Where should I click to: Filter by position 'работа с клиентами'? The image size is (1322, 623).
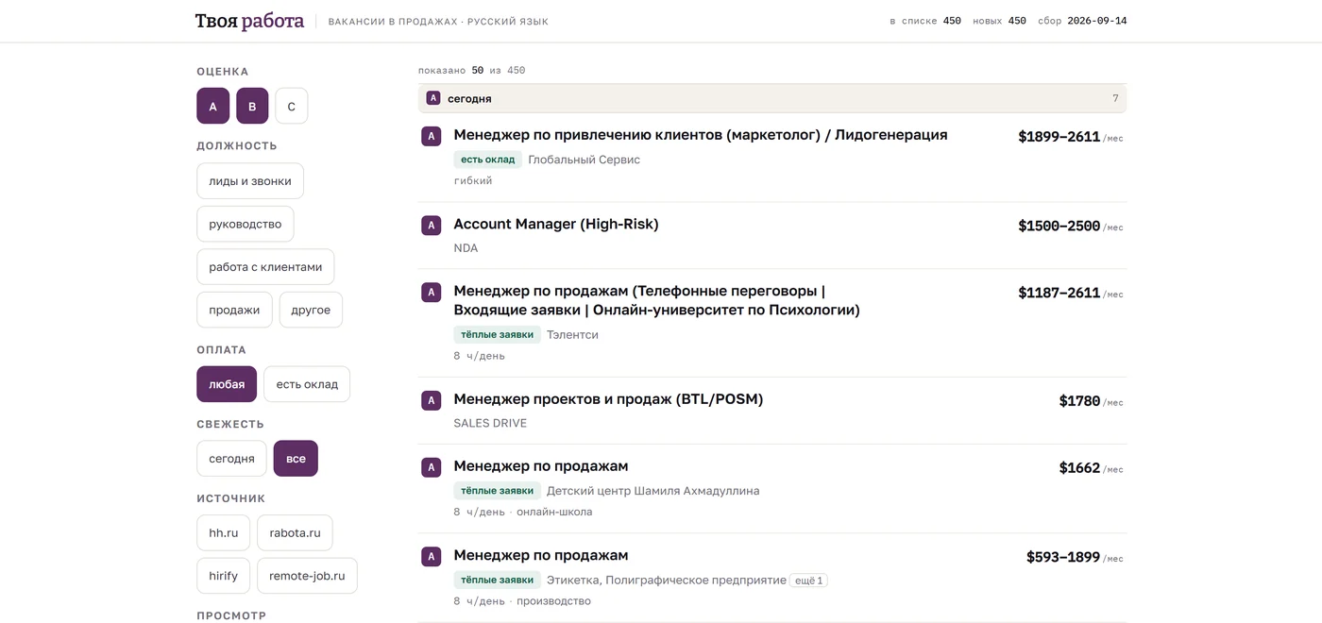[265, 267]
